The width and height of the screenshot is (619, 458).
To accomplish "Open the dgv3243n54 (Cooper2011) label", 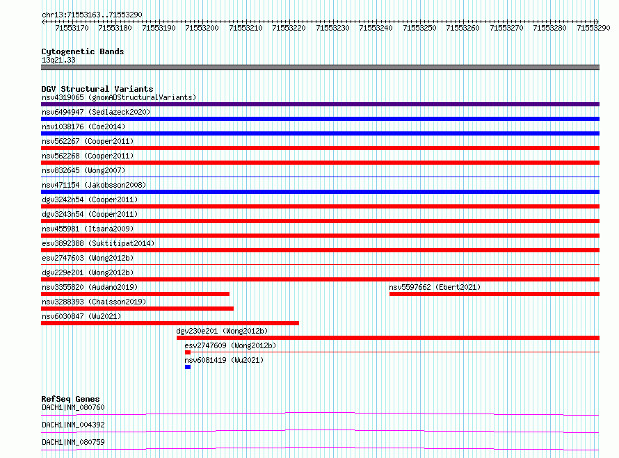I will 90,214.
